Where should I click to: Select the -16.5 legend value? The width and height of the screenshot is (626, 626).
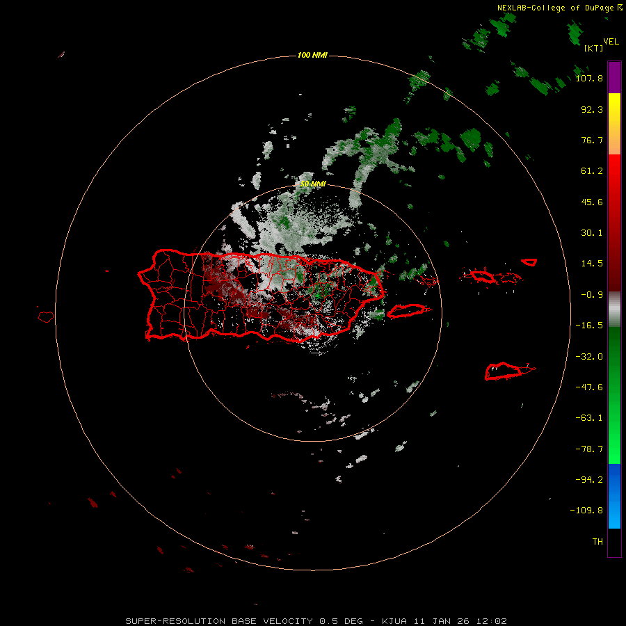589,326
